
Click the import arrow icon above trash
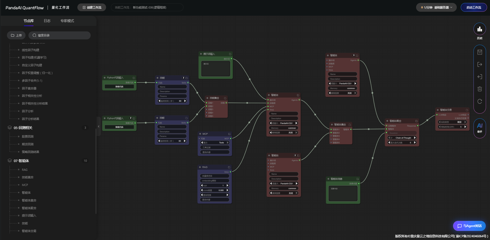click(x=480, y=77)
